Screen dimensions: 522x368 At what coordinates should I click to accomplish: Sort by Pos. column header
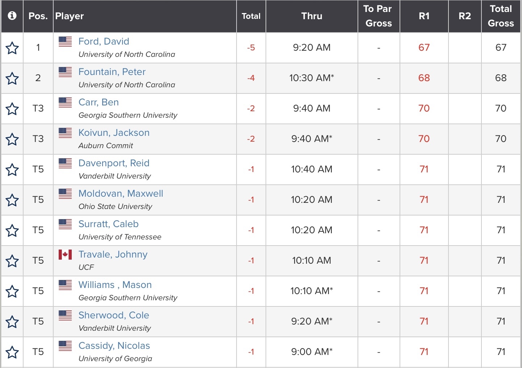coord(38,16)
